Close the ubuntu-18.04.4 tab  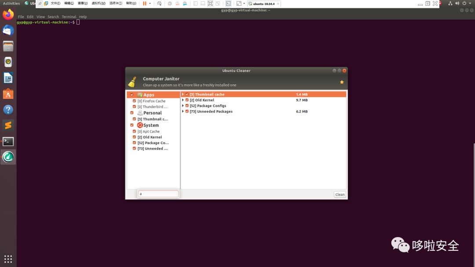(x=278, y=4)
